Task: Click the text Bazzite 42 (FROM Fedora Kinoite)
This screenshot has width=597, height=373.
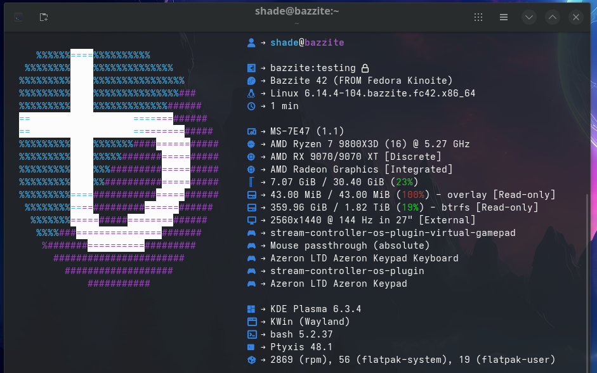Action: click(362, 81)
